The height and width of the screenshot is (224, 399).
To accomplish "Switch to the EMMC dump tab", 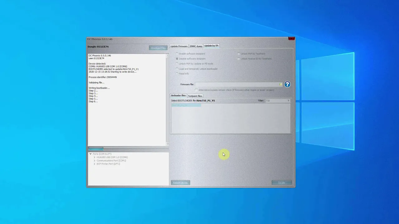I will click(x=196, y=46).
